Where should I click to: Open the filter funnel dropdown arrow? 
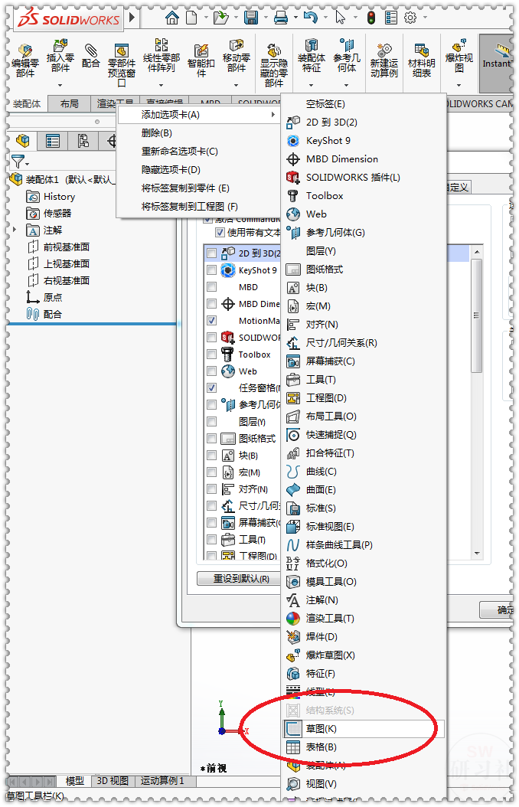28,165
